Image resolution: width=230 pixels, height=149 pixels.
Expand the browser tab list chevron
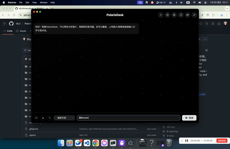tap(227, 8)
